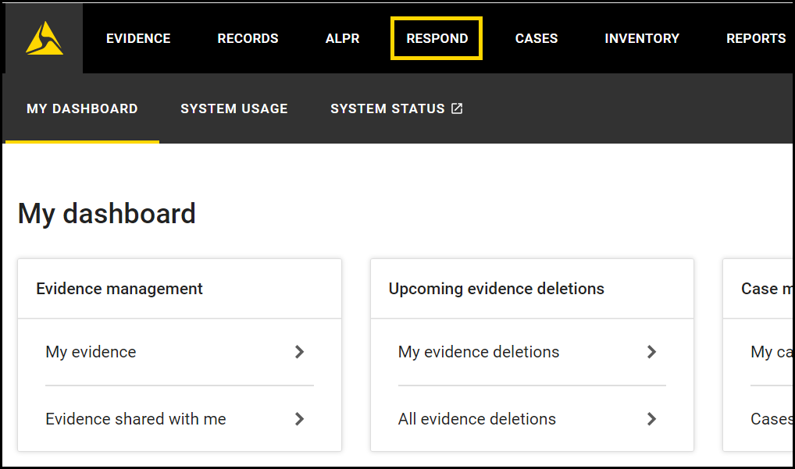
Task: Select ALPR in the top navigation
Action: [x=342, y=37]
